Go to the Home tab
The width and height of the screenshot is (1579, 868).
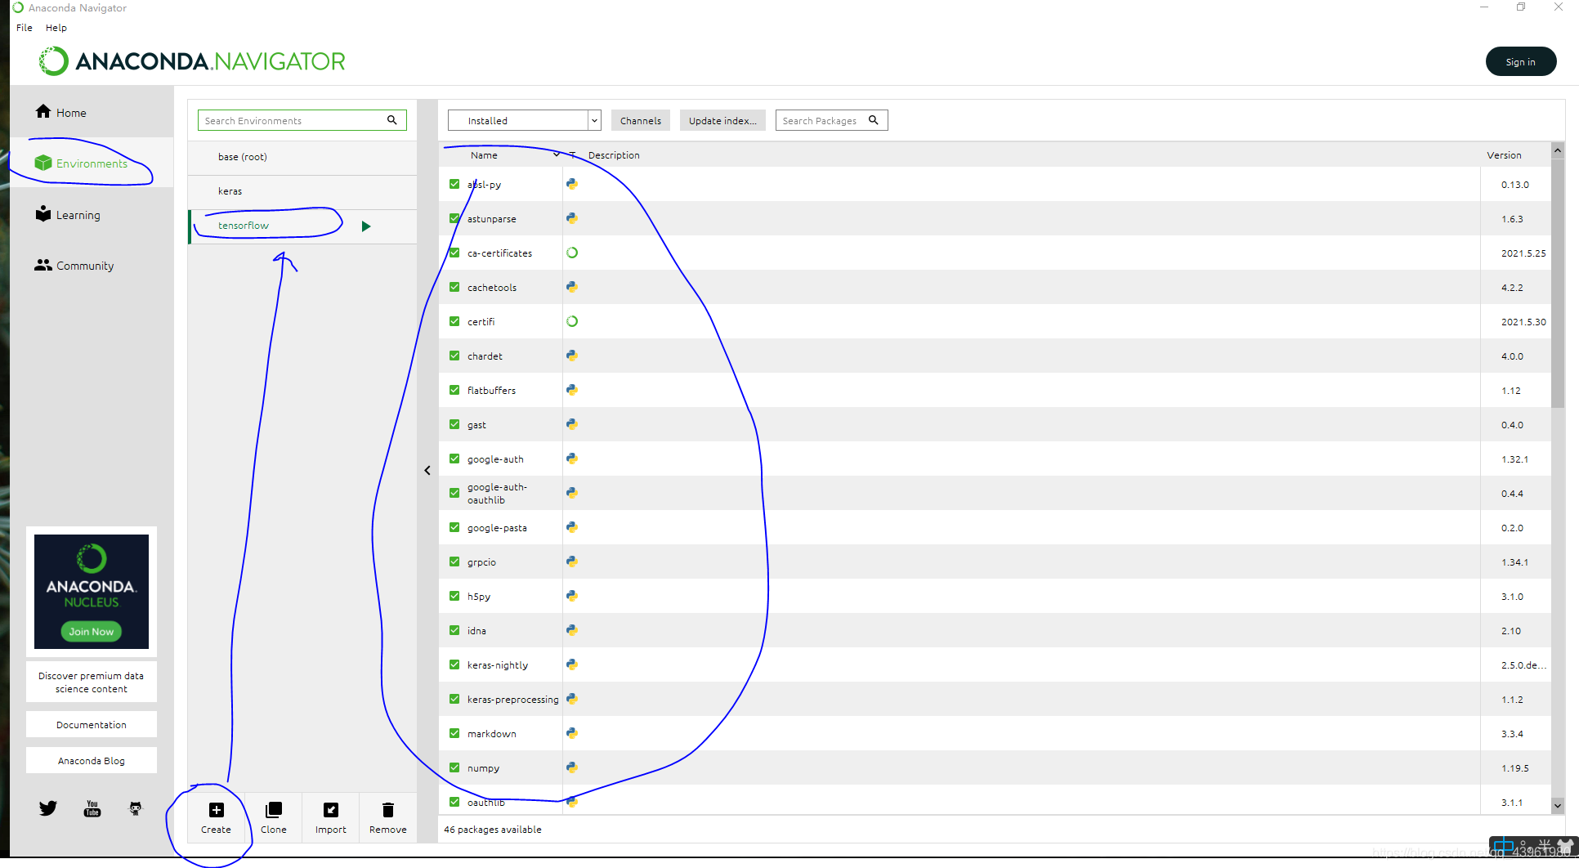pos(92,112)
